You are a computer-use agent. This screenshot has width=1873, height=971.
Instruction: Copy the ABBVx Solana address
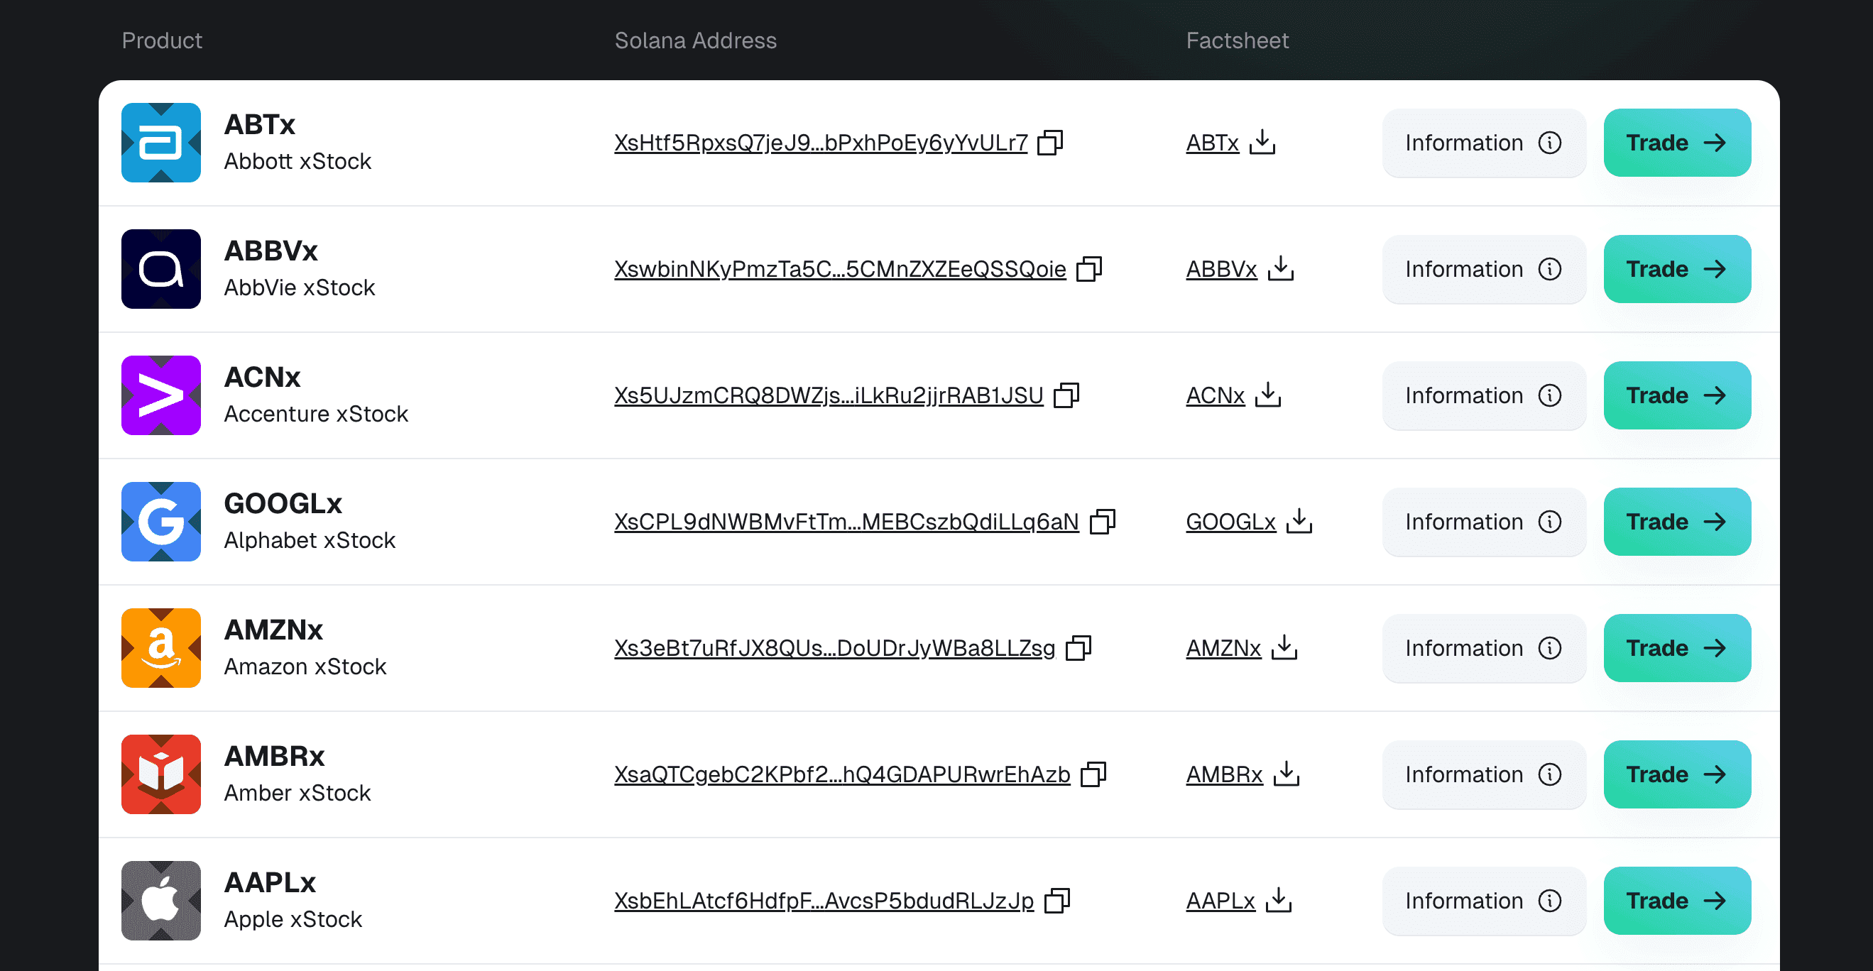[x=1088, y=269]
